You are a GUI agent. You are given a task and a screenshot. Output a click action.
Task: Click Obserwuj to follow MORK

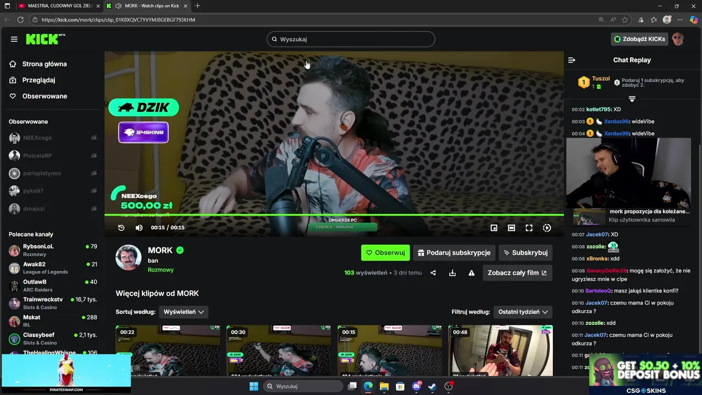coord(385,253)
